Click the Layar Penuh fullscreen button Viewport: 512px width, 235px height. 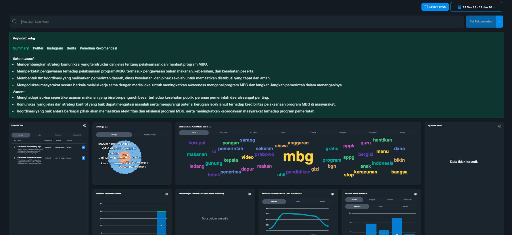point(435,7)
